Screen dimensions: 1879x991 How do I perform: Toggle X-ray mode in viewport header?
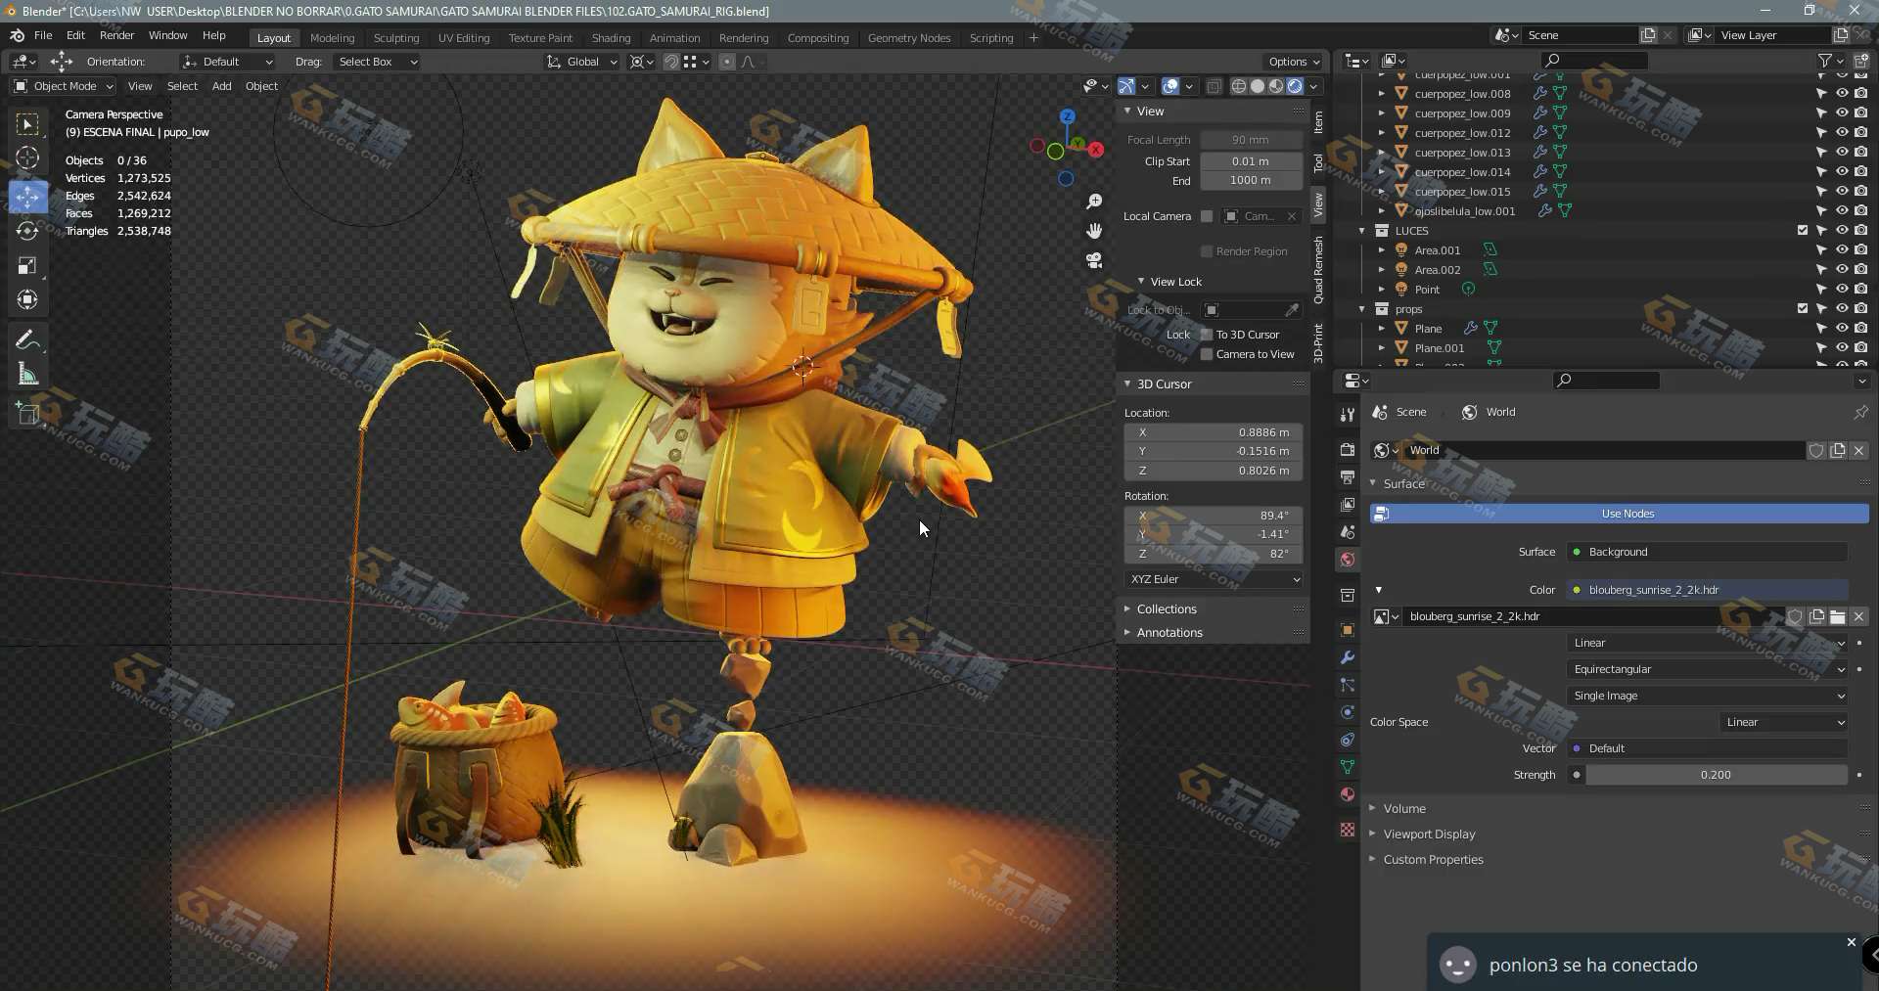(x=1214, y=86)
